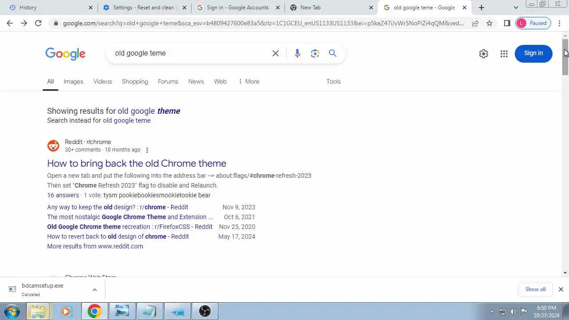The height and width of the screenshot is (320, 569).
Task: Open 'How to bring back the old Chrome theme'
Action: point(136,163)
